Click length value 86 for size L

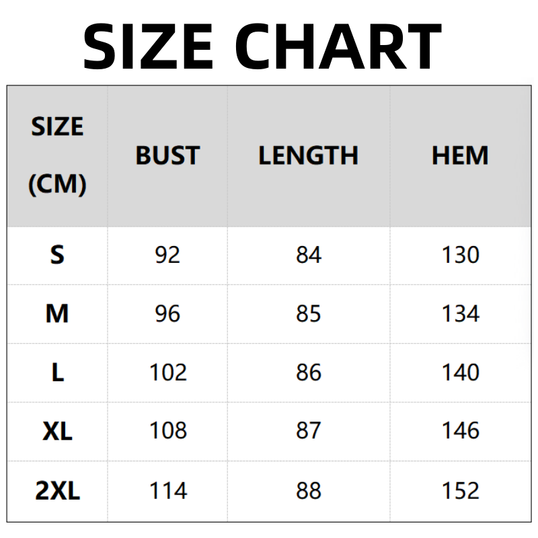(x=309, y=373)
